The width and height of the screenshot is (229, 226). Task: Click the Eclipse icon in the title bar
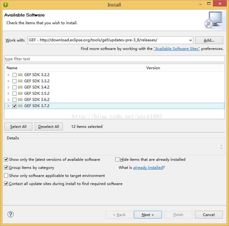[x=6, y=5]
